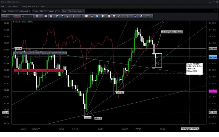Open the h6 timeframe dropdown

(32, 16)
